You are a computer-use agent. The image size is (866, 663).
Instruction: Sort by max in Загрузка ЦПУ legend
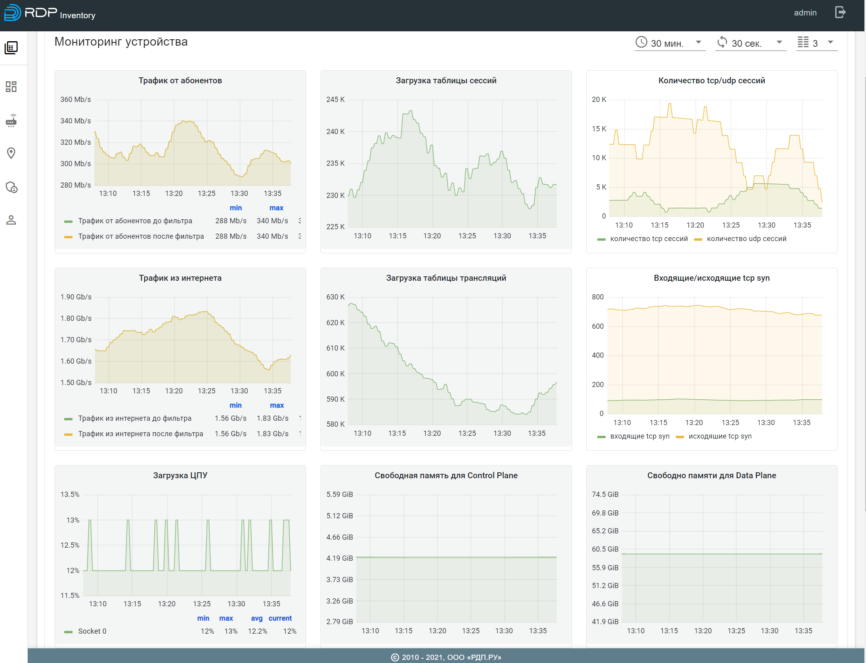point(226,618)
